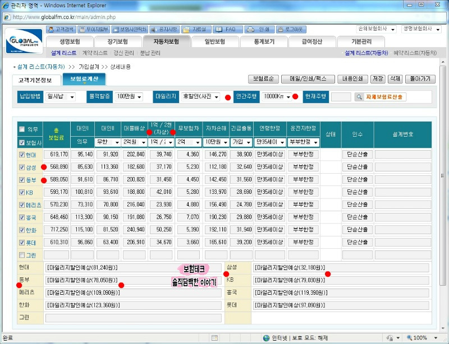Click 단순산출 in the 현대 row
Viewport: 449px width, 344px height.
click(x=357, y=155)
